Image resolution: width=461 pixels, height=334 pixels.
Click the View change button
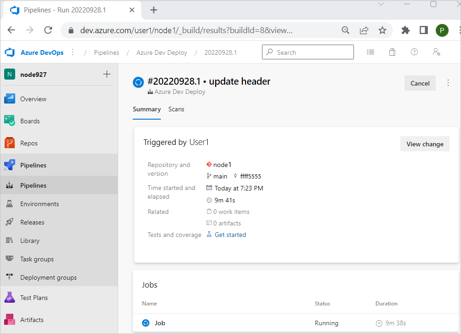pyautogui.click(x=424, y=144)
